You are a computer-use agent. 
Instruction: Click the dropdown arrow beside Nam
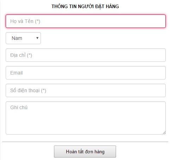click(x=37, y=38)
